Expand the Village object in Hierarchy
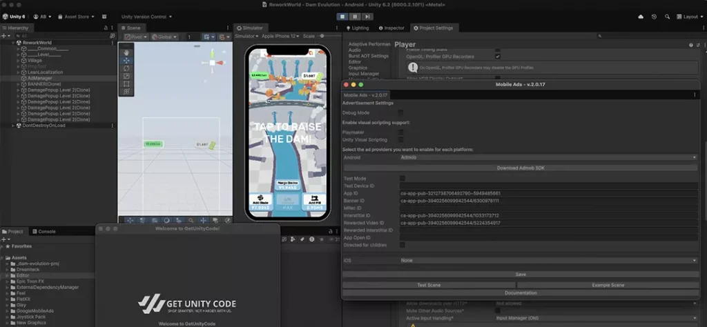Viewport: 707px width, 327px height. click(19, 60)
